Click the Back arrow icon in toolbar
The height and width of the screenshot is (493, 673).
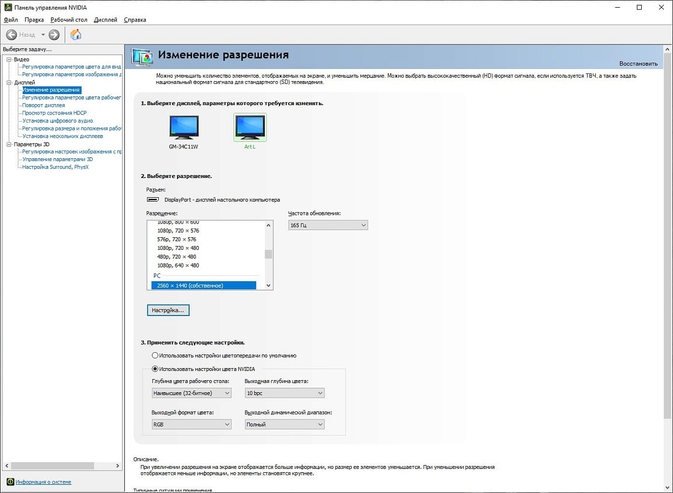pos(11,35)
